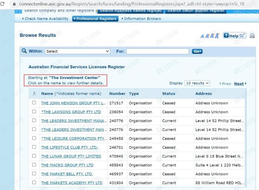Open the Within Select dropdown

(x=78, y=51)
